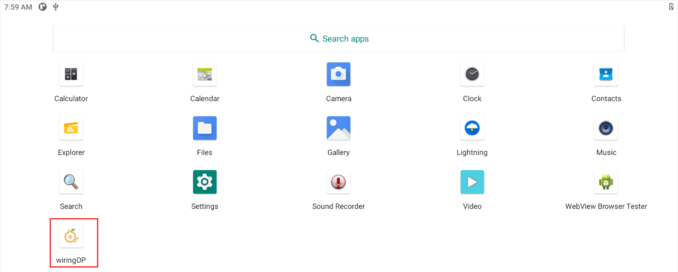678x272 pixels.
Task: Tap the Music label text
Action: pos(606,152)
